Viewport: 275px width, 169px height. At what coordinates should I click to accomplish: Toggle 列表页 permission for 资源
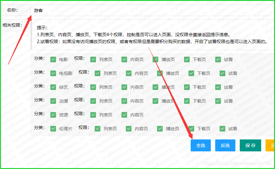click(x=93, y=115)
